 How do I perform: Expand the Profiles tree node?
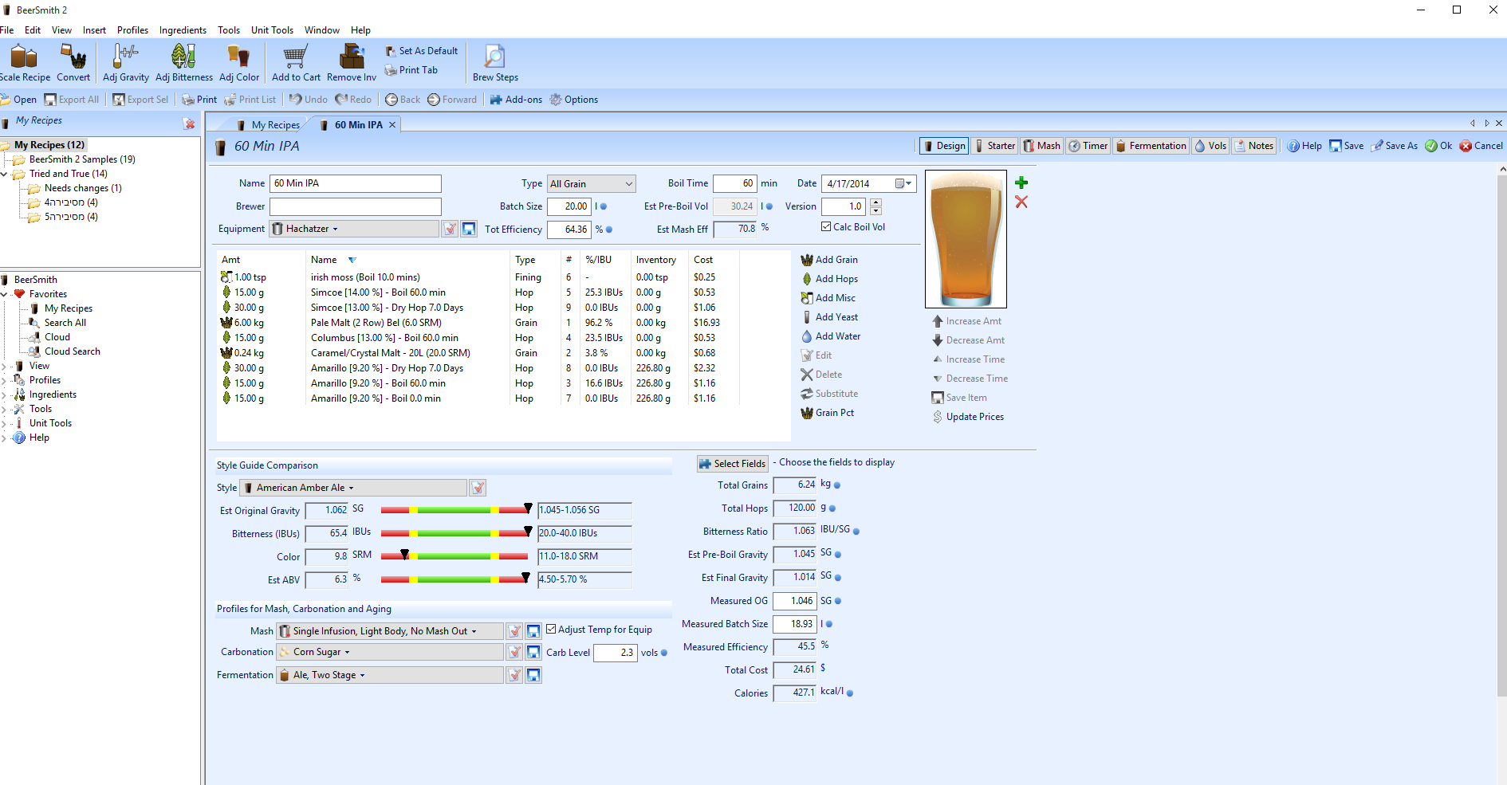coord(4,380)
